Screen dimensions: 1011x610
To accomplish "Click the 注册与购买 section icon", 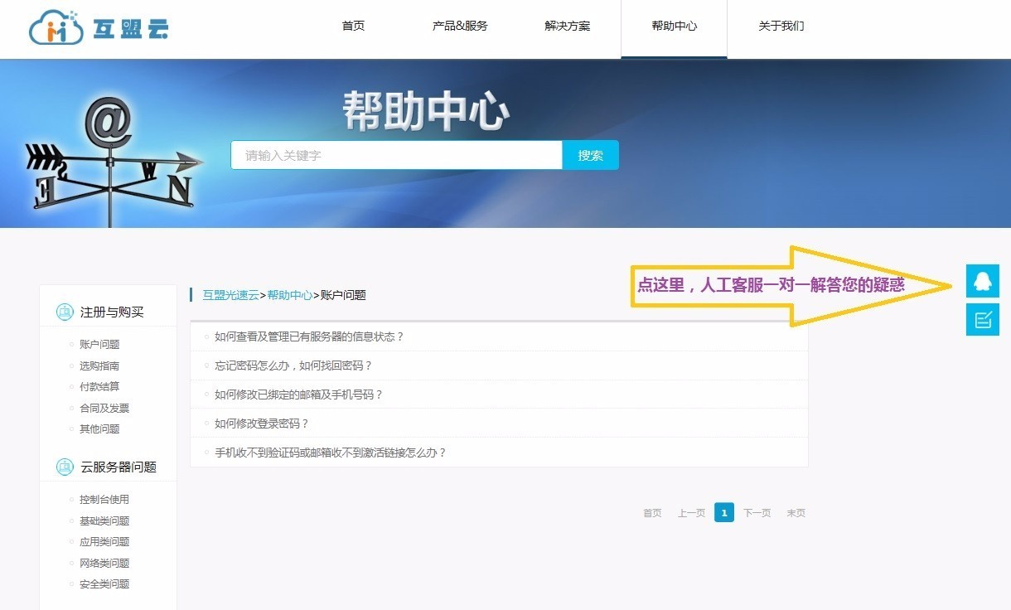I will pyautogui.click(x=65, y=312).
